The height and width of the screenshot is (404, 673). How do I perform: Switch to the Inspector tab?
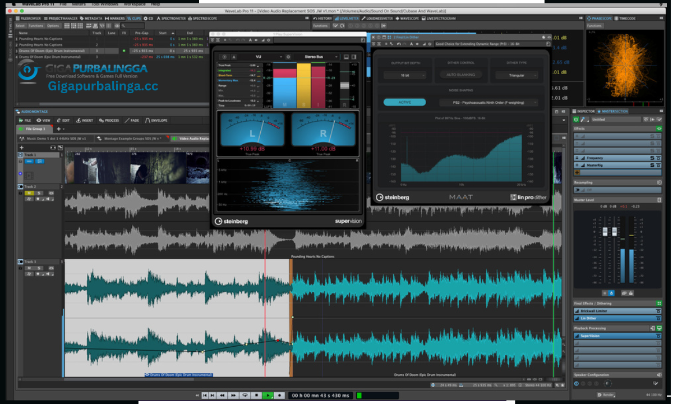click(583, 111)
